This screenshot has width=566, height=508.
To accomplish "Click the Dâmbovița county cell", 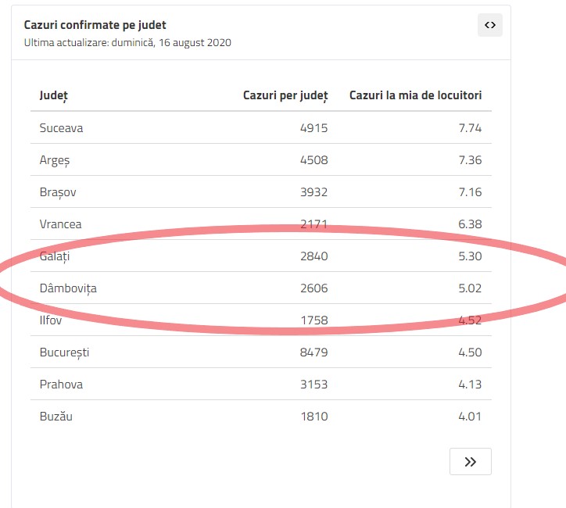I will (68, 288).
